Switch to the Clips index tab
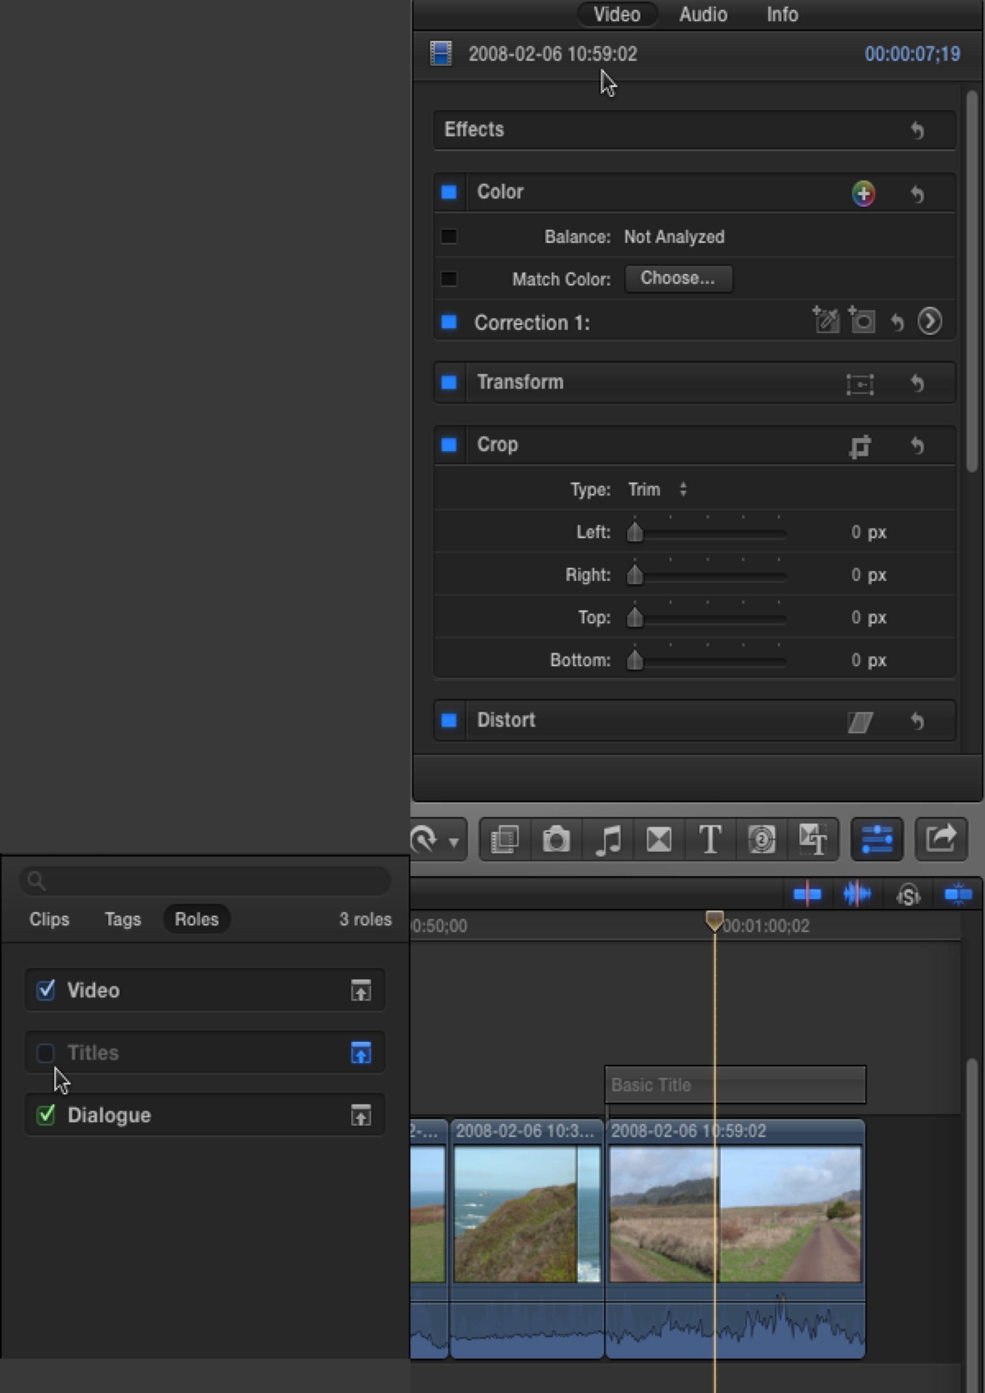 coord(49,919)
